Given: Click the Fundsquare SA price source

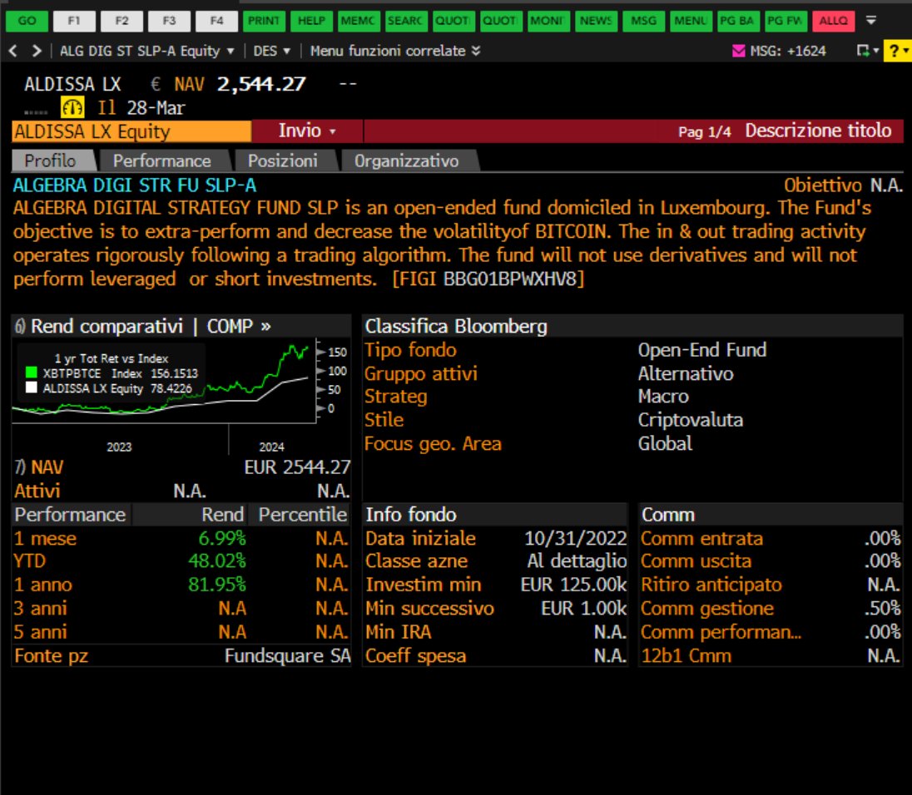Looking at the screenshot, I should (287, 656).
